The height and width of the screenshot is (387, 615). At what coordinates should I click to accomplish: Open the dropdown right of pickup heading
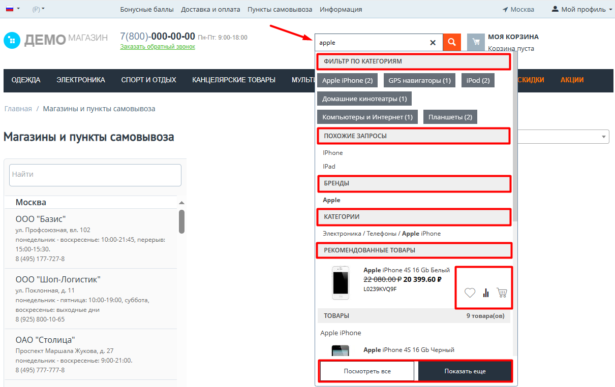click(563, 136)
